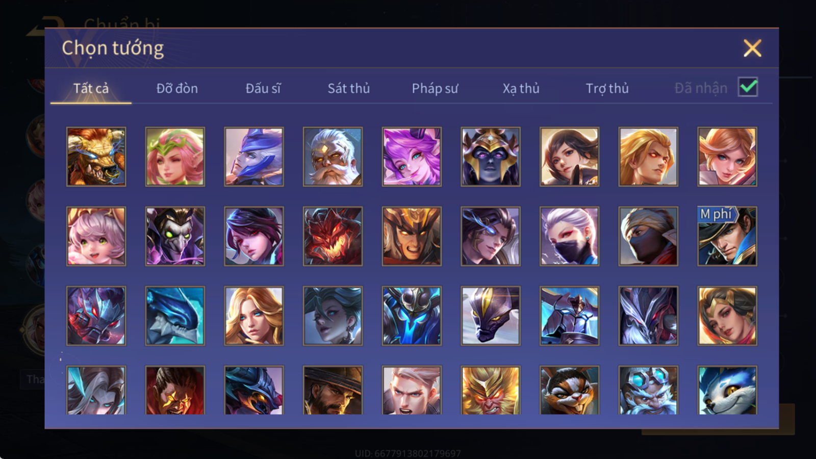
Task: Select the masked white-haired ninja woman hero
Action: [569, 236]
